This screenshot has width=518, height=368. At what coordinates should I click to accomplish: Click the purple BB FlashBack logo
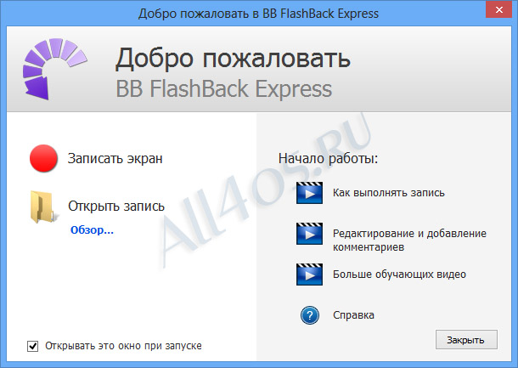pyautogui.click(x=55, y=69)
